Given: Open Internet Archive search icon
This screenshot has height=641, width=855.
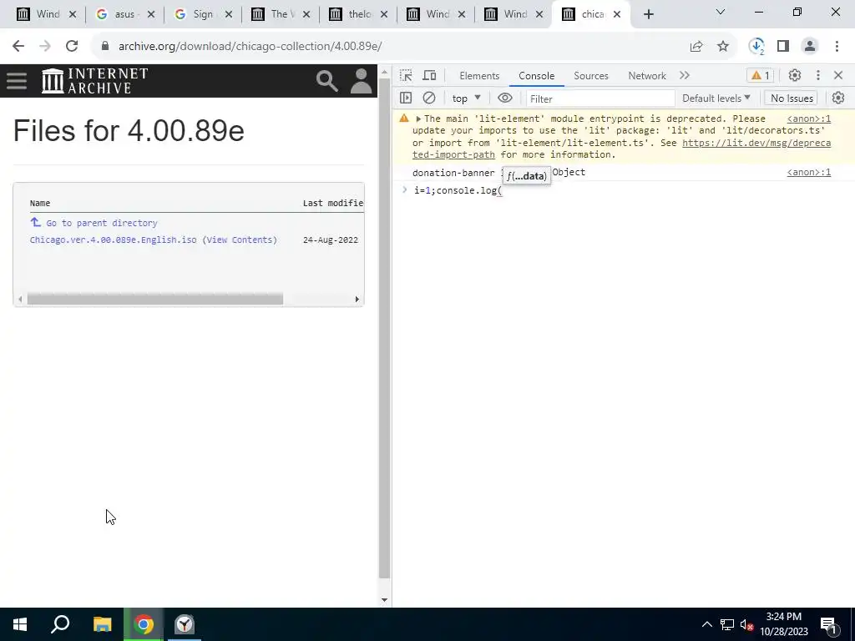Looking at the screenshot, I should [x=327, y=81].
